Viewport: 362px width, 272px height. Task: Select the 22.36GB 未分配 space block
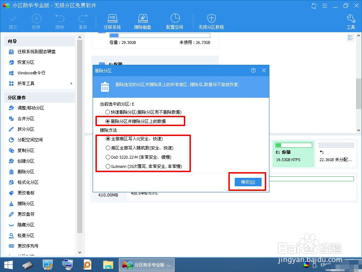pyautogui.click(x=336, y=154)
